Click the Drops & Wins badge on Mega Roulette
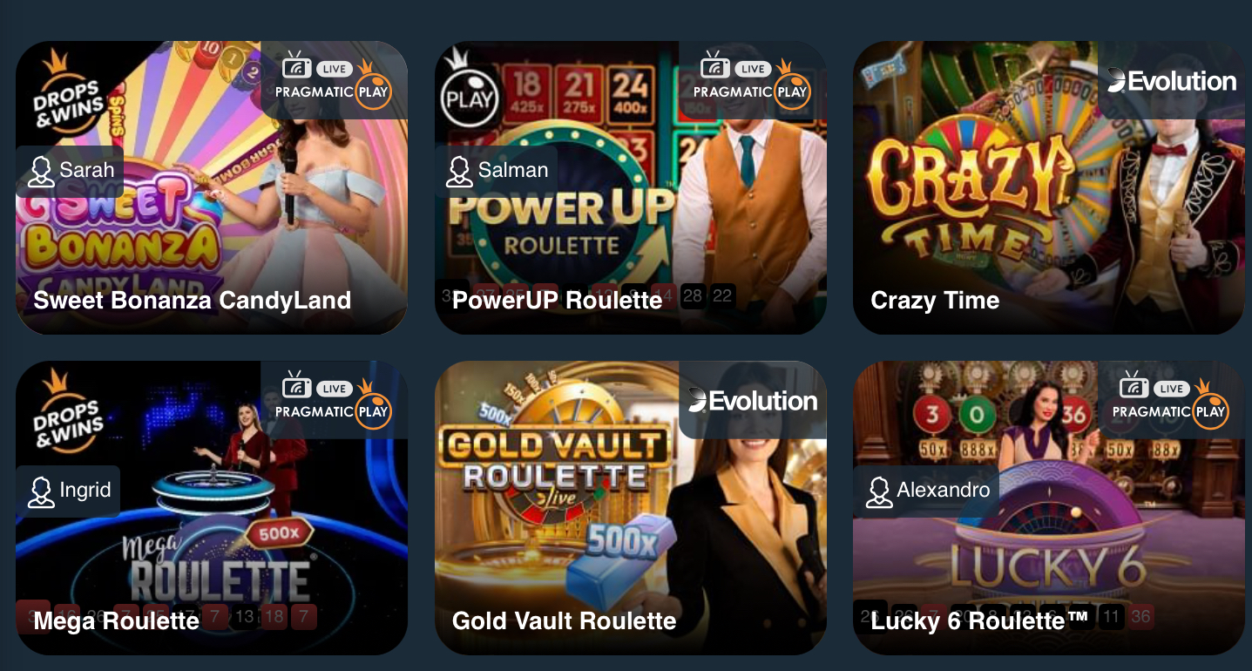This screenshot has height=671, width=1252. (x=66, y=414)
